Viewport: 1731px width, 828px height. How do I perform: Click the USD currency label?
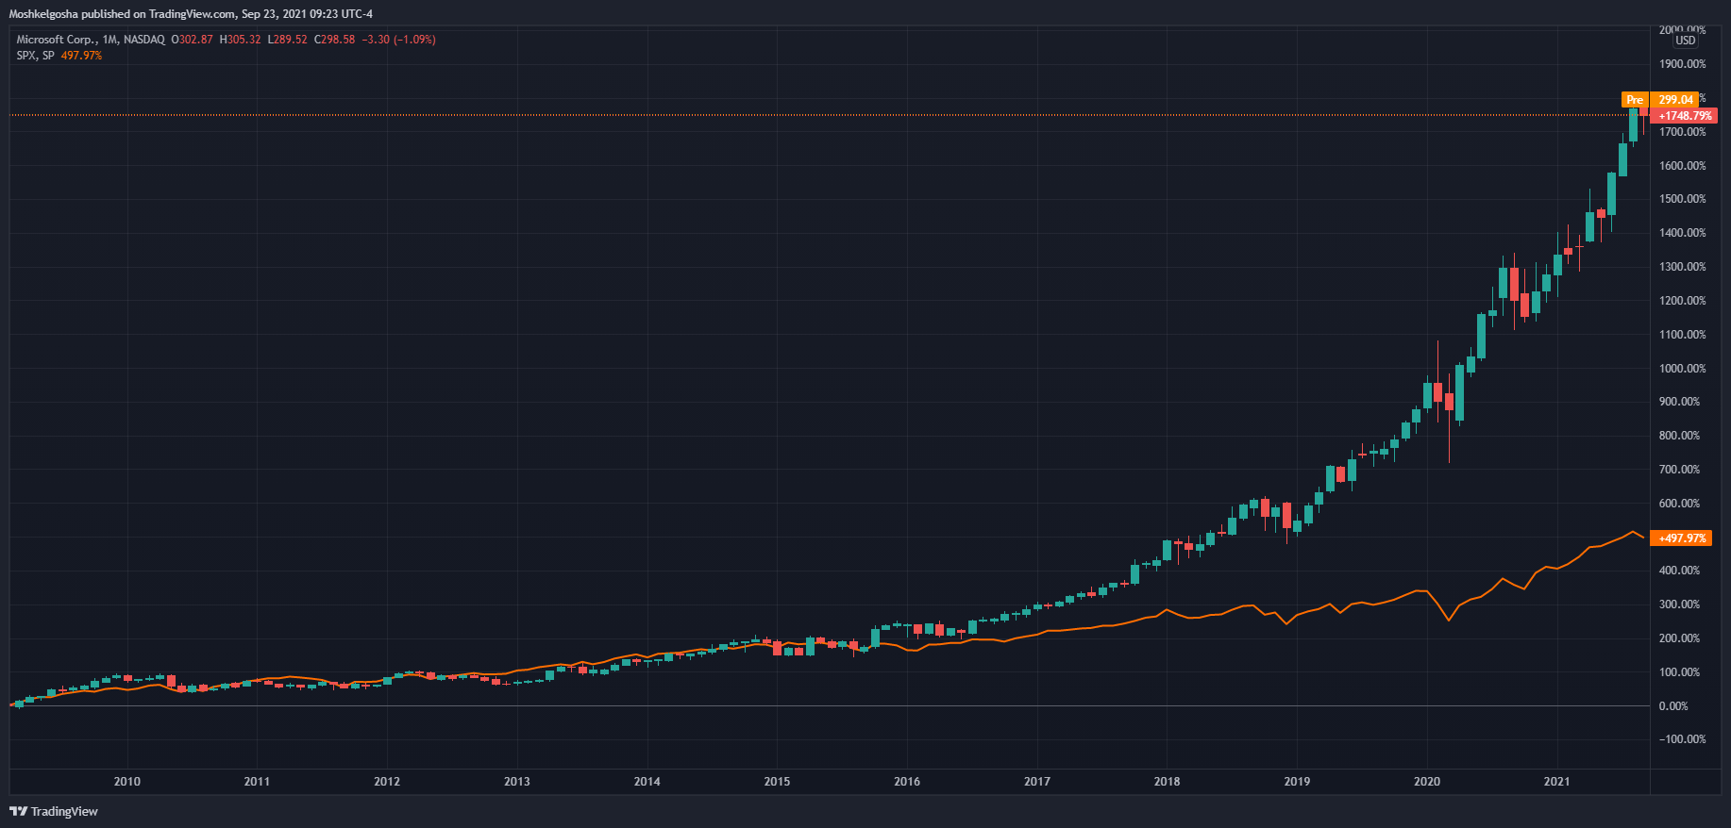[1686, 41]
